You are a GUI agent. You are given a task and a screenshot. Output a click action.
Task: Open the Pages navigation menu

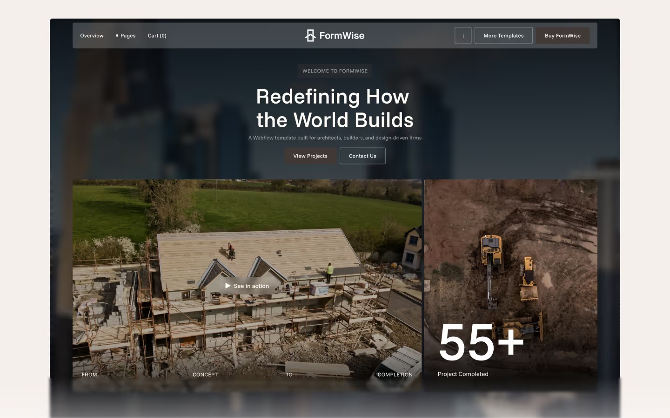[x=127, y=35]
